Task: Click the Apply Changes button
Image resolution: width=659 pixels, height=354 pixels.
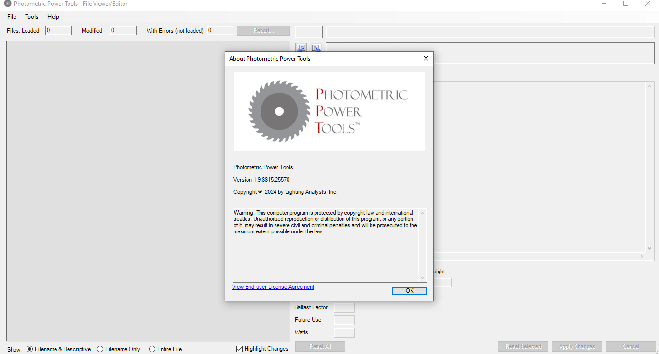Action: (x=577, y=346)
